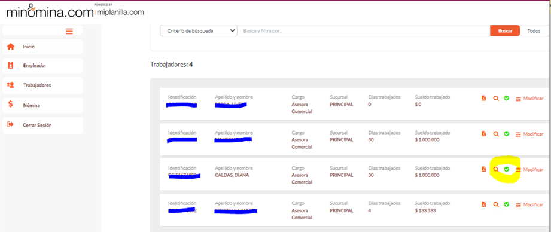Open the Criterio de búsqueda dropdown
Image resolution: width=551 pixels, height=232 pixels.
point(199,31)
